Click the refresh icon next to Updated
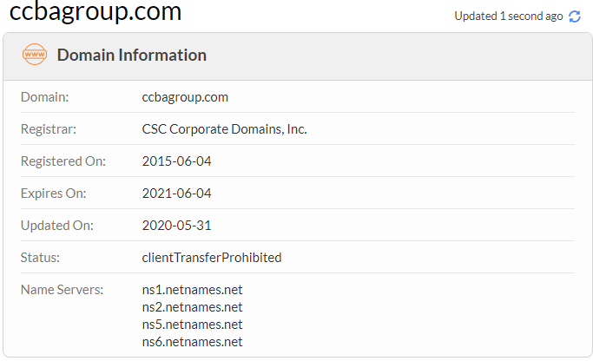This screenshot has width=593, height=361. (x=574, y=16)
